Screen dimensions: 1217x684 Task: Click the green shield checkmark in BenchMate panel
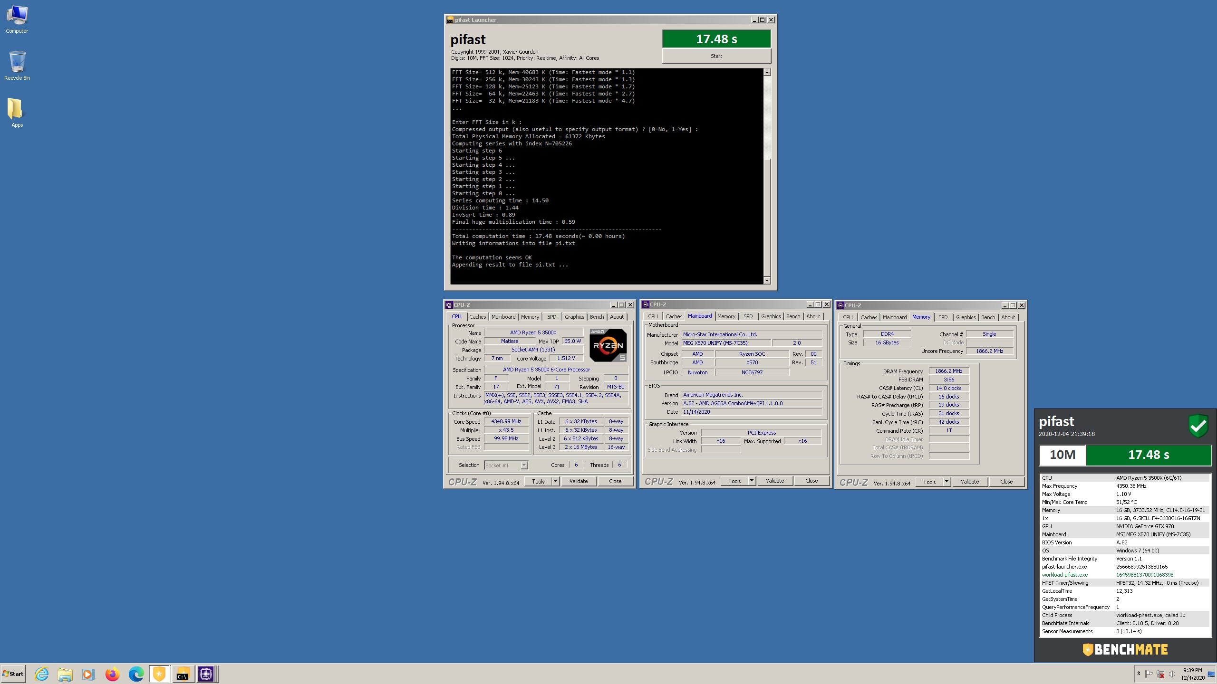[x=1198, y=426]
